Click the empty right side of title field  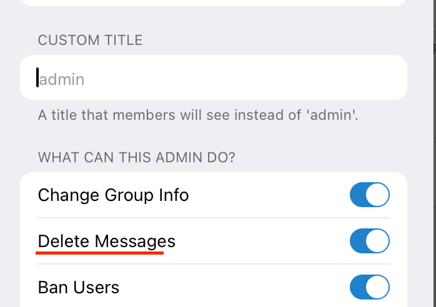tap(312, 78)
